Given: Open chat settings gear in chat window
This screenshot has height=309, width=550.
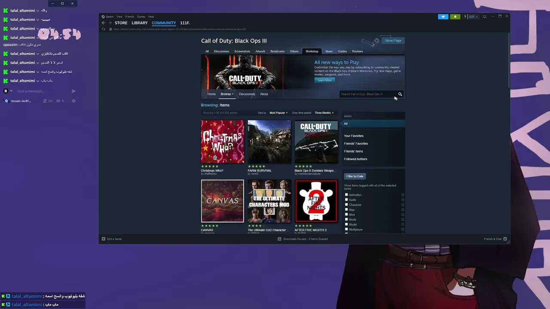Looking at the screenshot, I should click(x=73, y=101).
